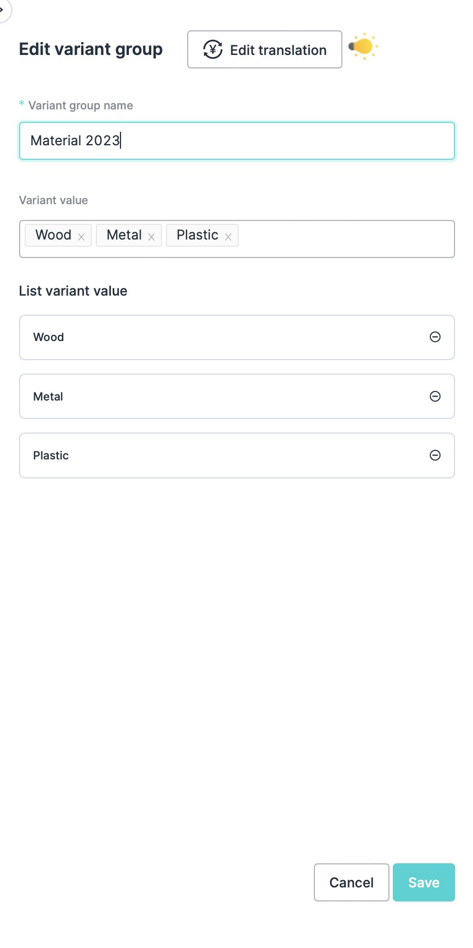This screenshot has width=473, height=948.
Task: Expand the side panel arrow top-left
Action: coord(3,9)
